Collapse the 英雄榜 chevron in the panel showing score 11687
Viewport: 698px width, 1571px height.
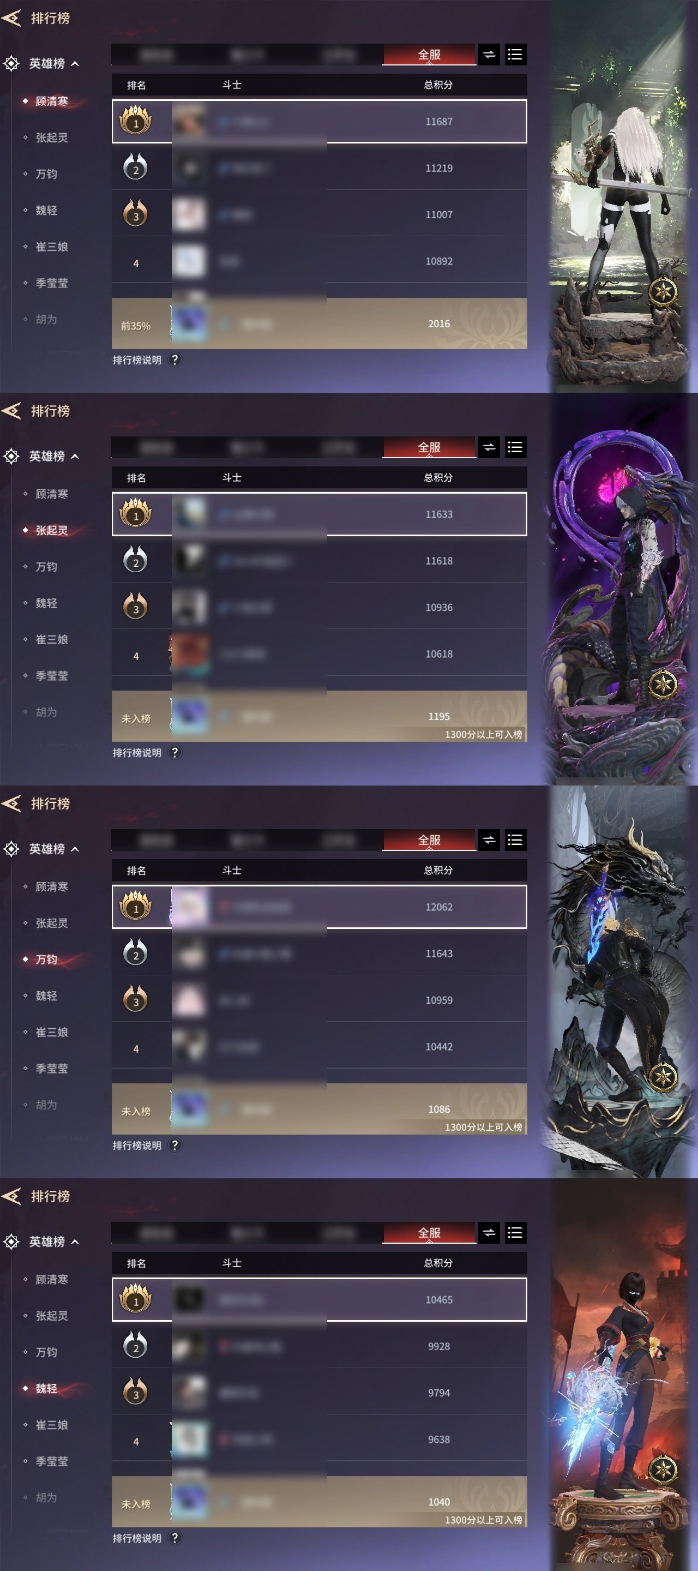click(x=75, y=63)
